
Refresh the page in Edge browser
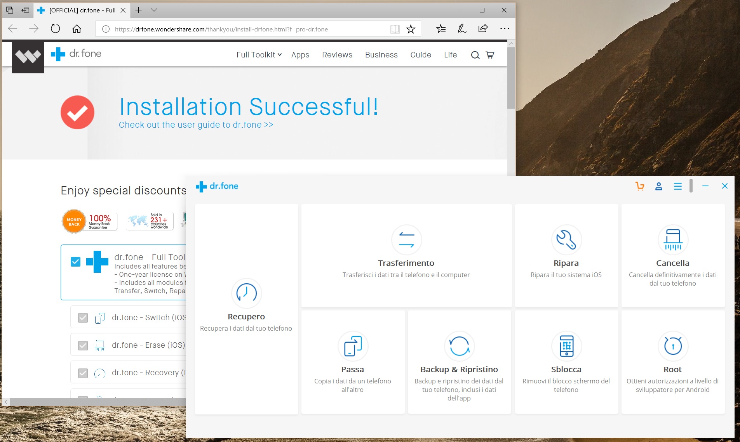[x=56, y=29]
